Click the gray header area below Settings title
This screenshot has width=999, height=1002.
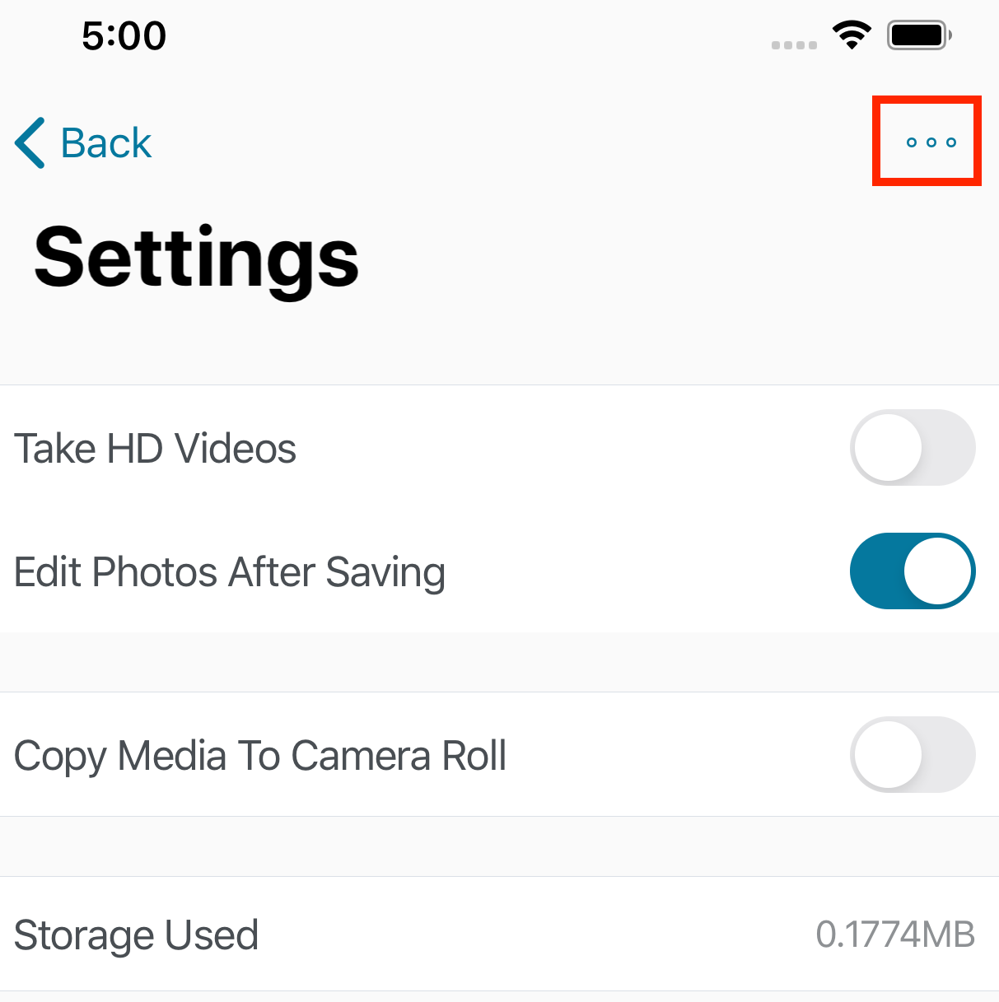[499, 346]
